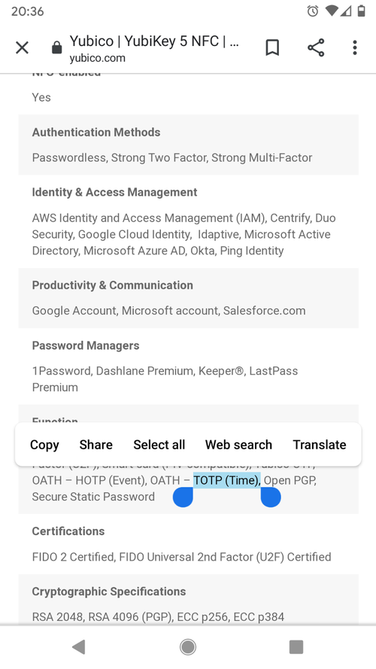Screen dimensions: 376x669
Task: Bookmark this Yubico page
Action: click(272, 48)
